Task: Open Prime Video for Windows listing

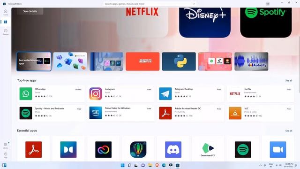Action: click(x=121, y=113)
